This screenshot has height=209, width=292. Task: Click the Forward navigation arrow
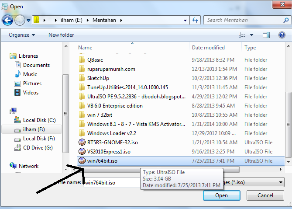20,20
